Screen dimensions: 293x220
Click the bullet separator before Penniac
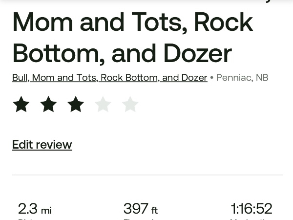(211, 78)
